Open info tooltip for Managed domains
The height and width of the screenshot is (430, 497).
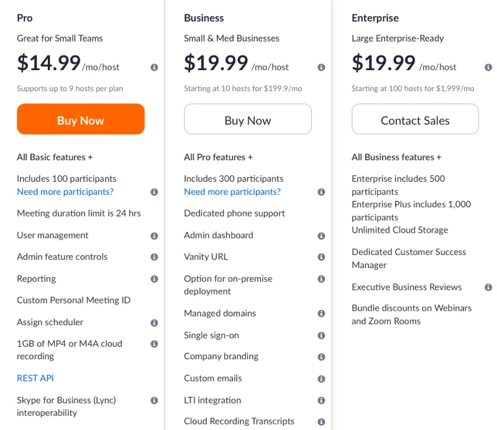(x=321, y=313)
